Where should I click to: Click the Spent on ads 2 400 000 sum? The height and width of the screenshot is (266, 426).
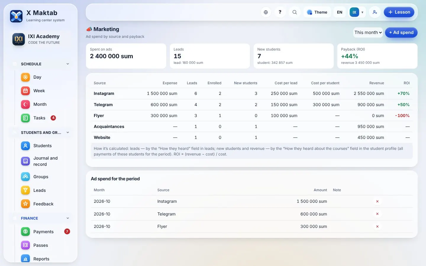[112, 56]
